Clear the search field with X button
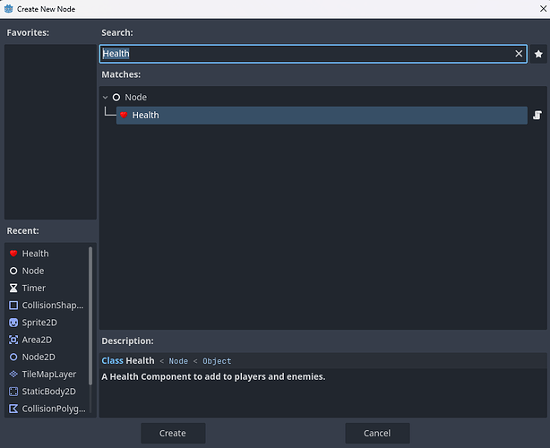This screenshot has width=550, height=448. [x=519, y=54]
